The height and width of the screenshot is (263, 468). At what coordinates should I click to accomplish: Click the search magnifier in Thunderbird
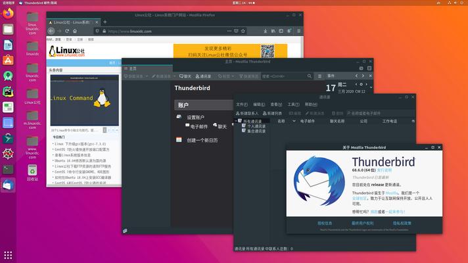pyautogui.click(x=310, y=76)
